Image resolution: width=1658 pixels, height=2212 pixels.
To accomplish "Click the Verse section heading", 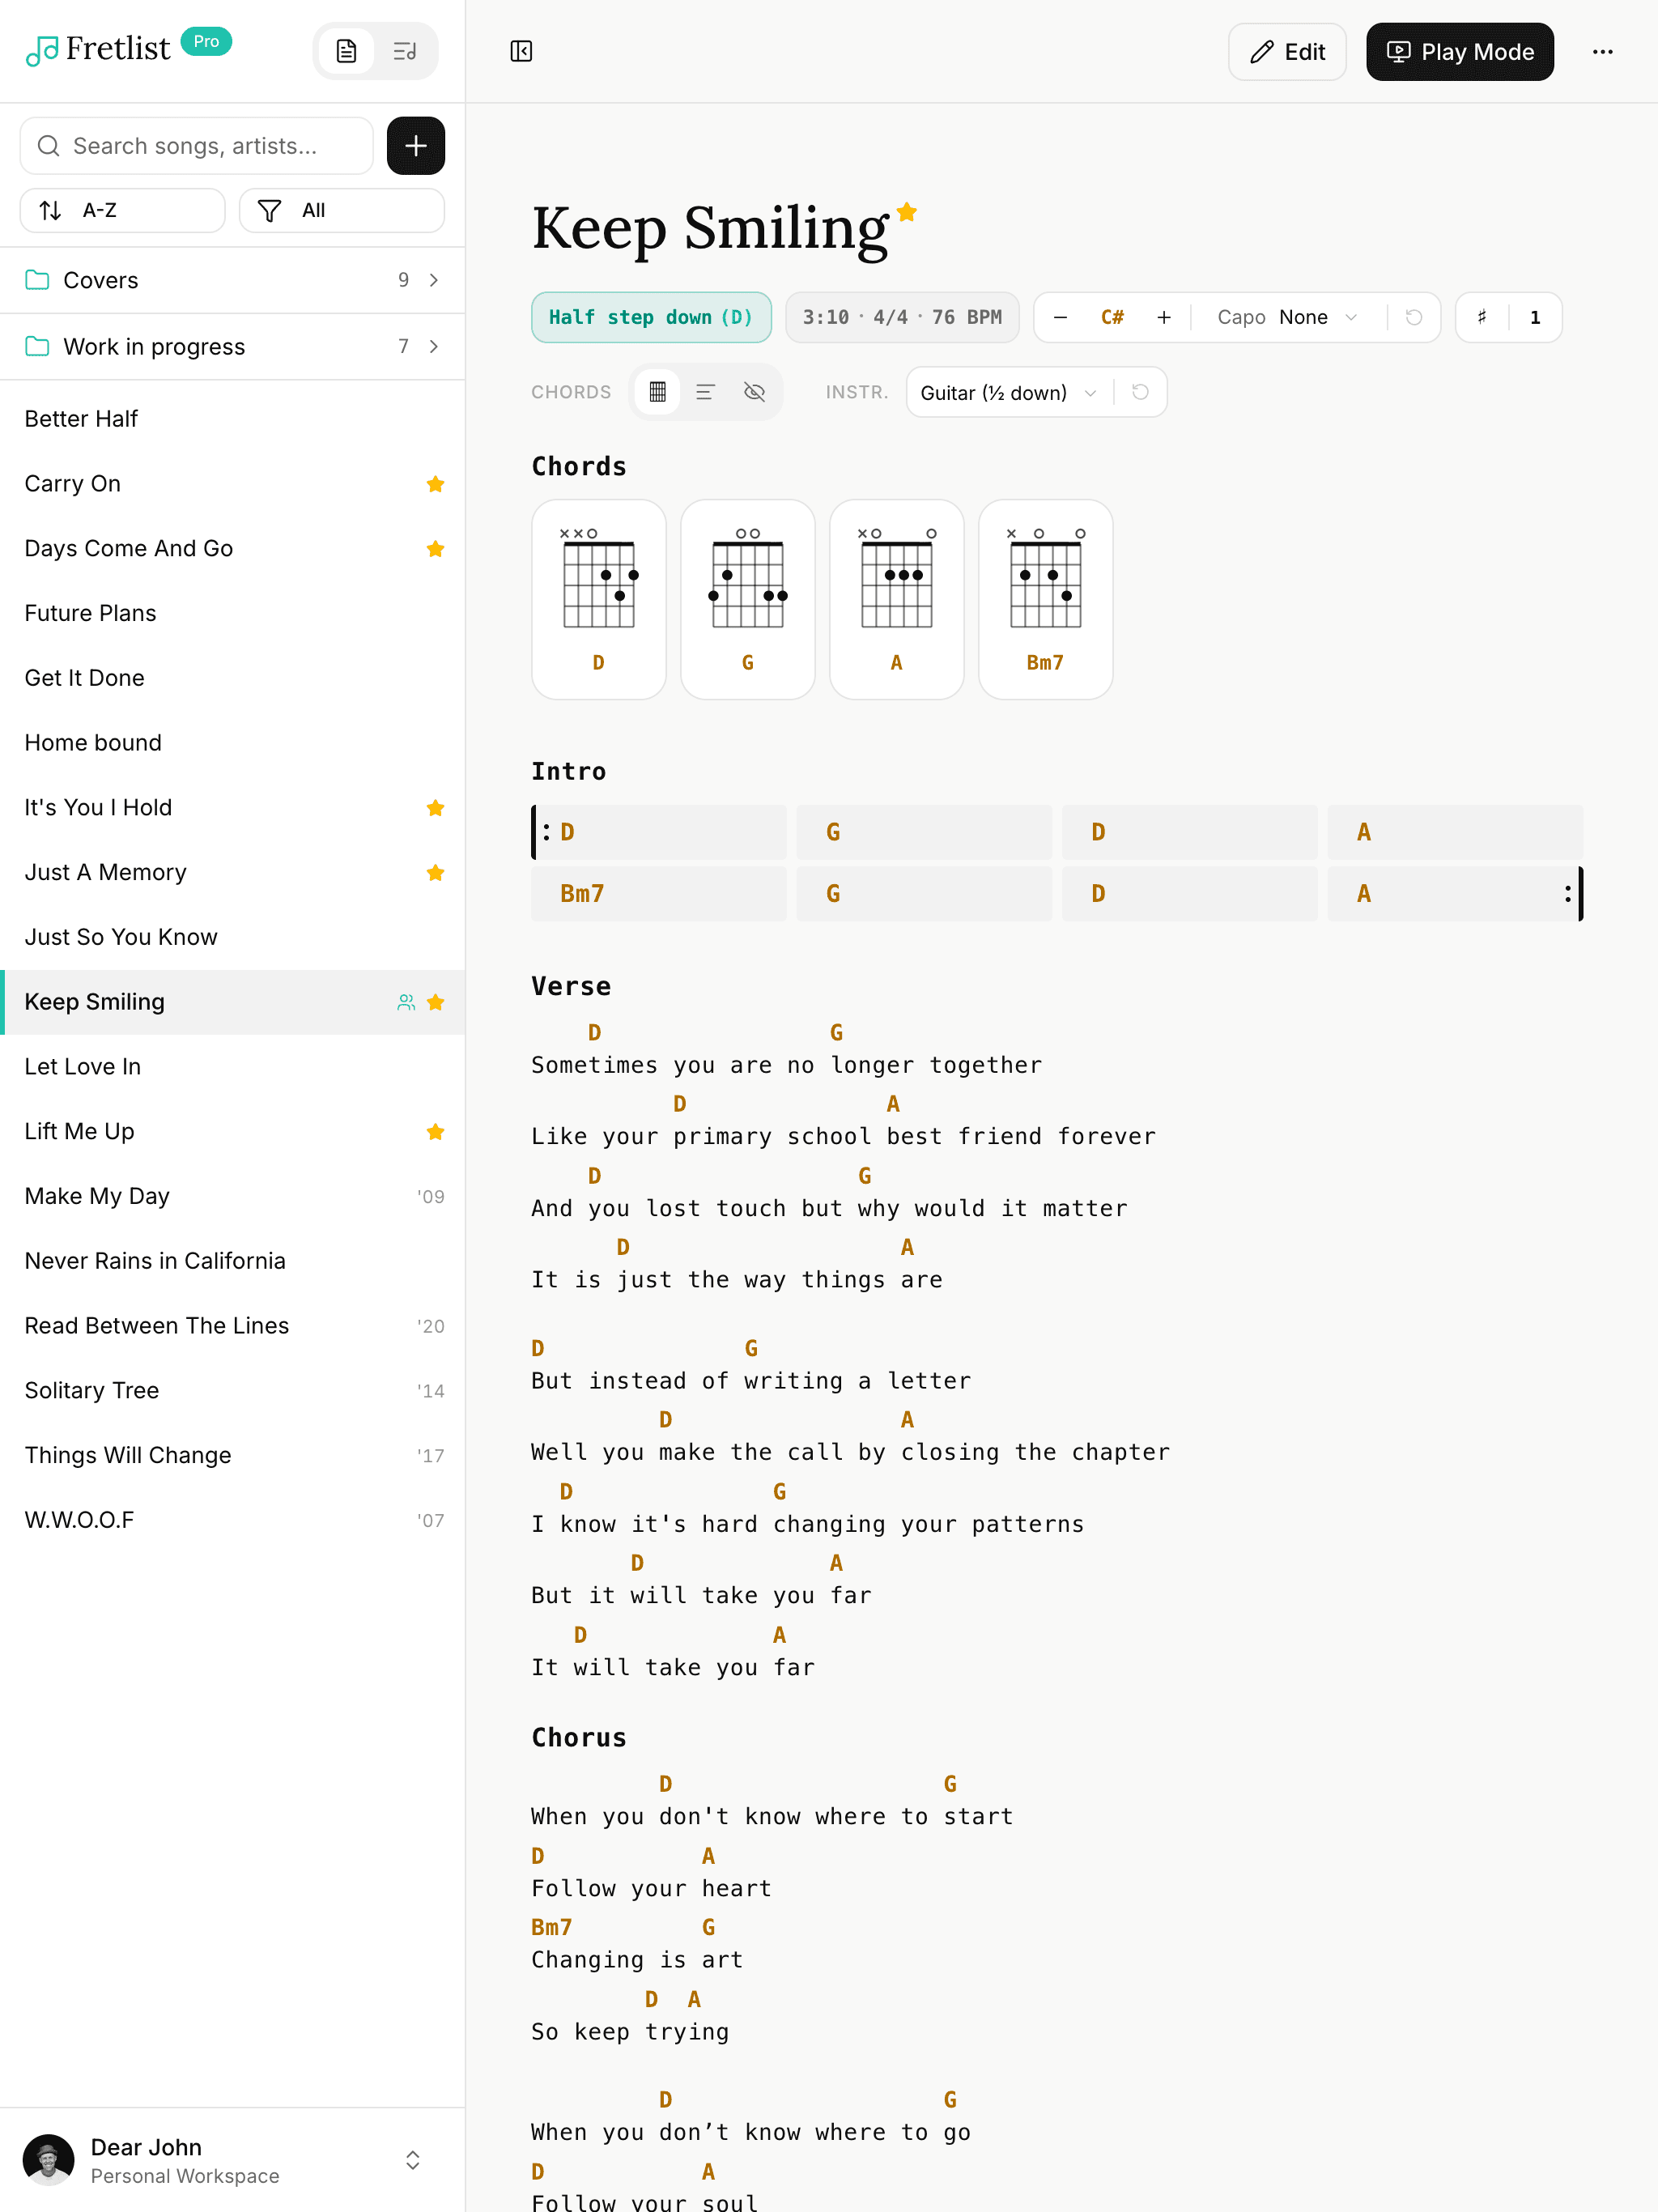I will click(571, 987).
